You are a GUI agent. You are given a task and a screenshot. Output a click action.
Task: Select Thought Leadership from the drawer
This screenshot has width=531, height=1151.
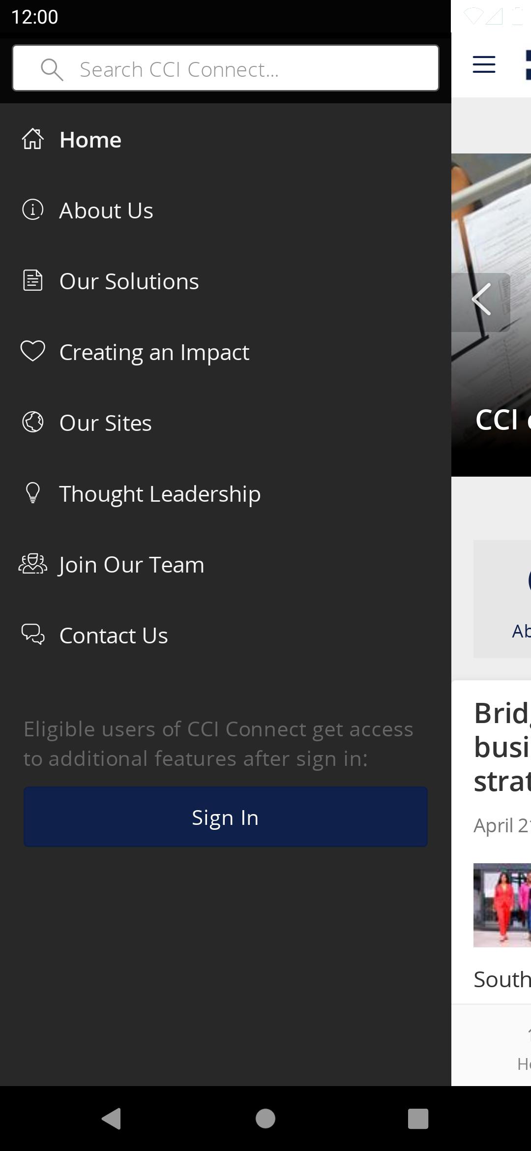160,494
